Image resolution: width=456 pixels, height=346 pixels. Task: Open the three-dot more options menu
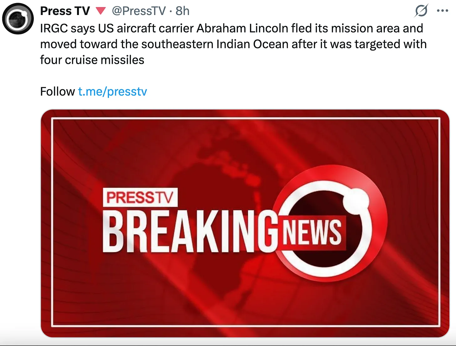click(x=442, y=11)
